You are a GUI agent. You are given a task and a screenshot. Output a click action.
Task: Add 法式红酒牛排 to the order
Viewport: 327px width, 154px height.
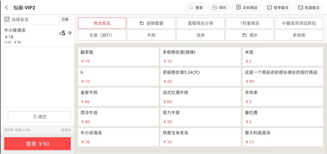[x=200, y=97]
